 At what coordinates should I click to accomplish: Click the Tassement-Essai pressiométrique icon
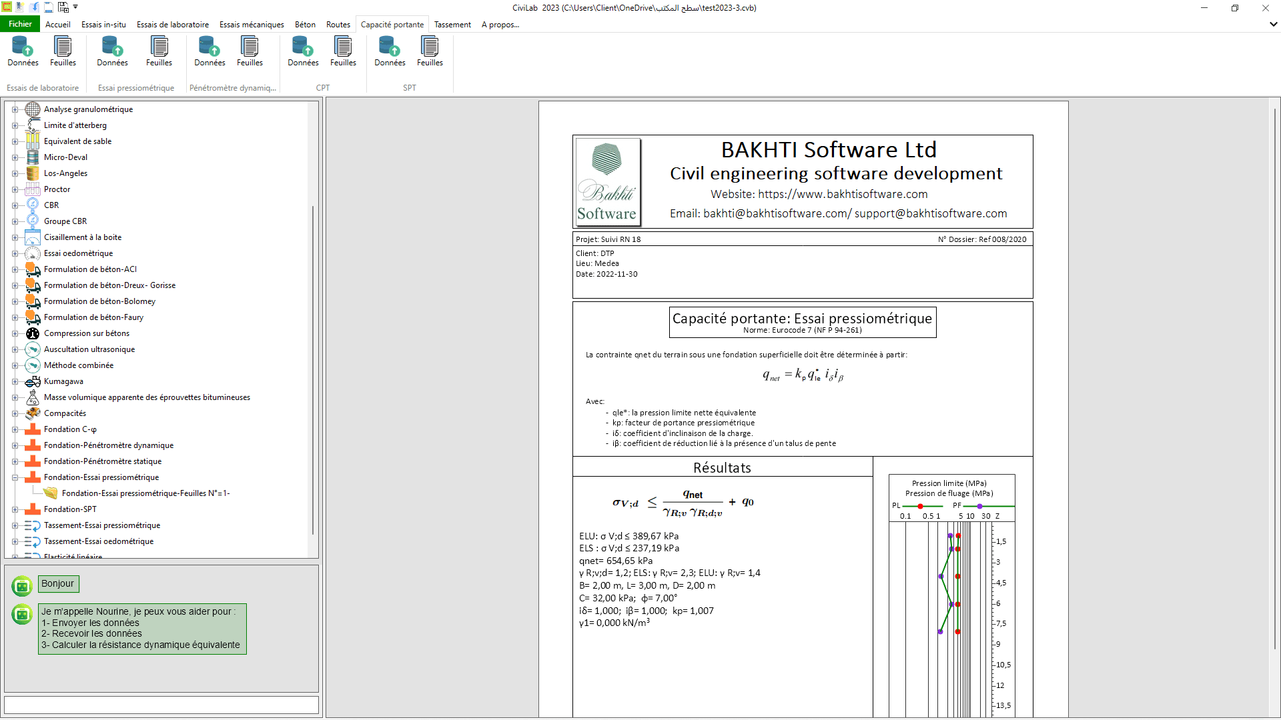tap(33, 525)
